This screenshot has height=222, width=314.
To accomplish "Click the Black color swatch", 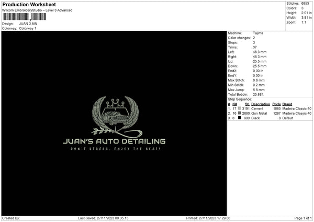I will tap(240, 118).
